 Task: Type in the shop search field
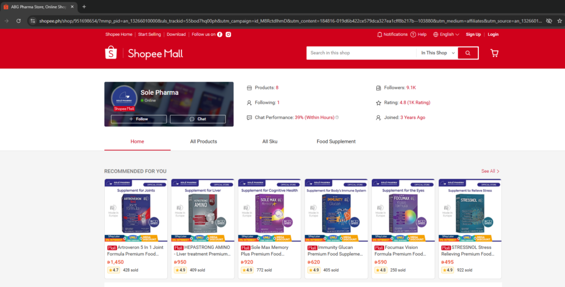click(361, 53)
